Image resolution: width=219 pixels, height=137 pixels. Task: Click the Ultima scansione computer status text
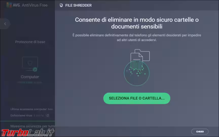pyautogui.click(x=32, y=109)
